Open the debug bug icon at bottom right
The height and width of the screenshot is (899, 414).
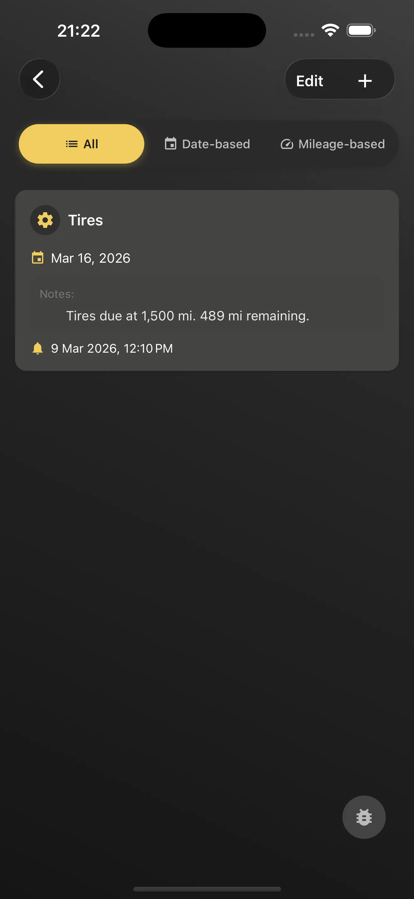pyautogui.click(x=364, y=817)
